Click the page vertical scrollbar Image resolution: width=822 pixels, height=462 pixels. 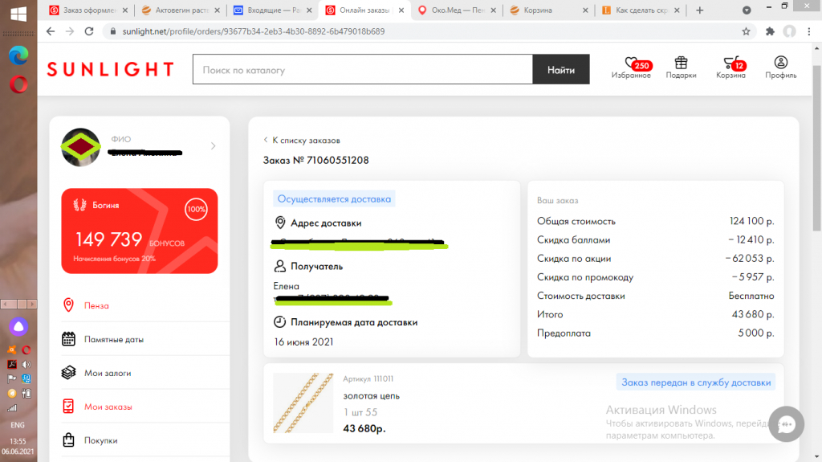[816, 149]
